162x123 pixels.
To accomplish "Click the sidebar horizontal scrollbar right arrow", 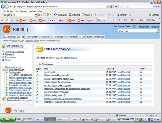I will (30, 105).
